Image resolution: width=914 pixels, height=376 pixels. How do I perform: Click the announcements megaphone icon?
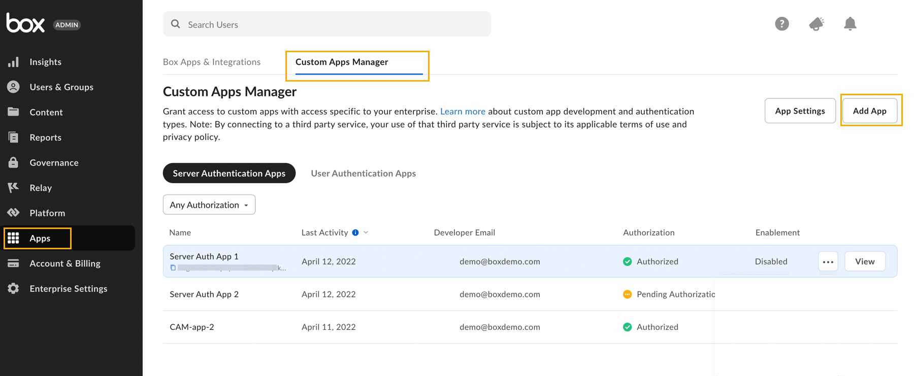(816, 24)
